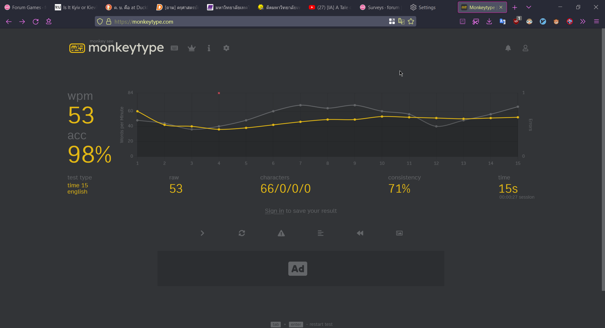The width and height of the screenshot is (605, 328).
Task: Restart test using refresh arrows icon
Action: (242, 233)
